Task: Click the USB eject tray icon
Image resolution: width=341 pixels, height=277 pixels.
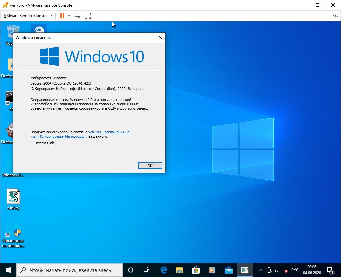Action: [269, 270]
